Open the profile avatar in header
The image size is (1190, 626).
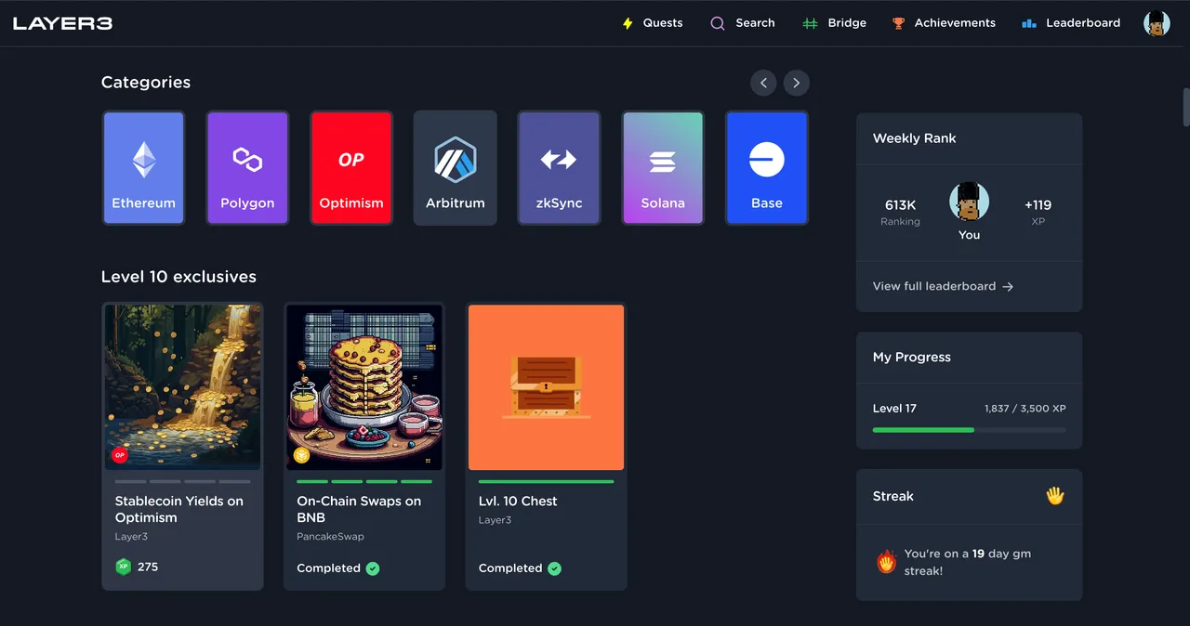tap(1157, 23)
